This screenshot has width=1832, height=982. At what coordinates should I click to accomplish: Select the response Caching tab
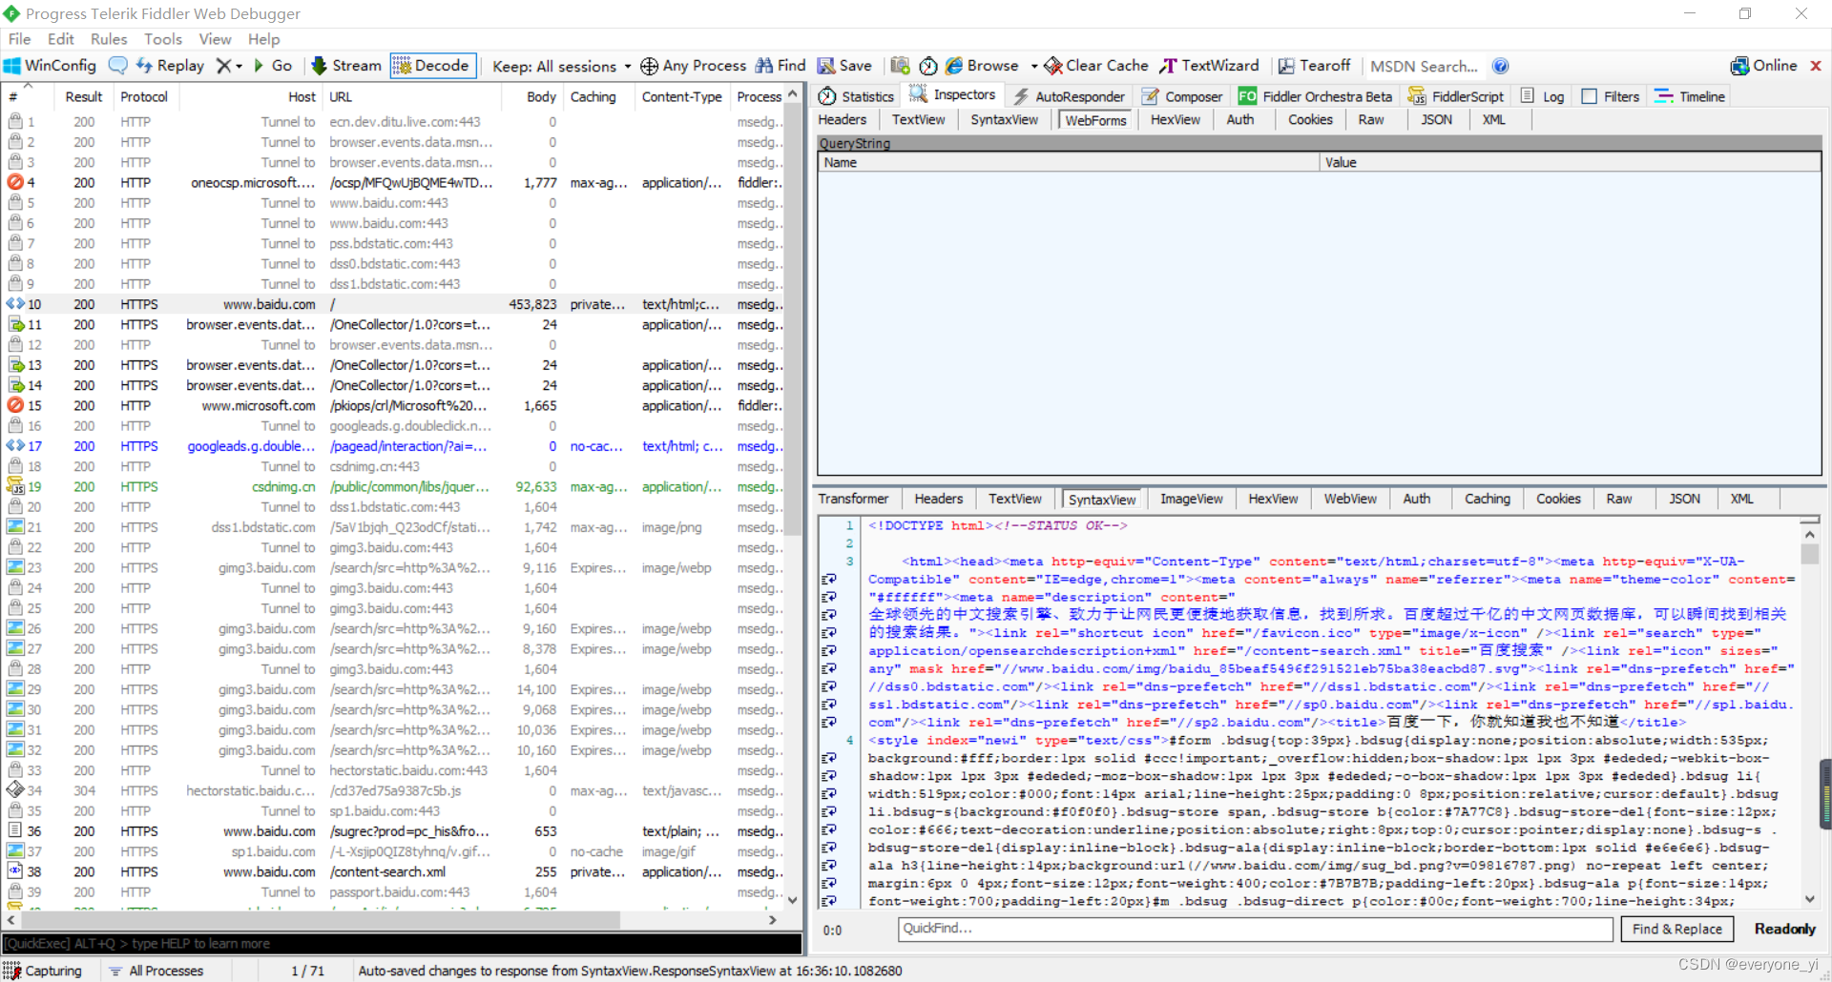click(1488, 499)
